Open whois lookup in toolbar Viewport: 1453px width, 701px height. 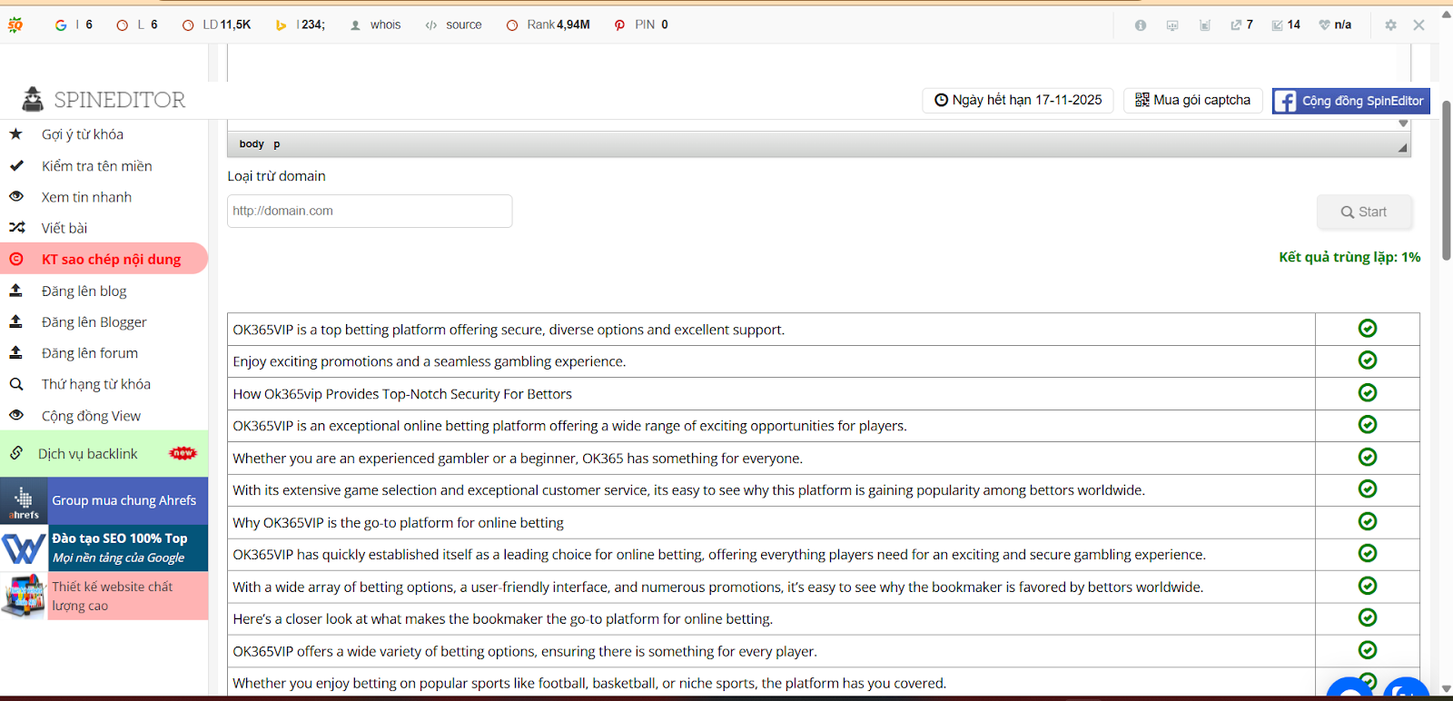376,25
